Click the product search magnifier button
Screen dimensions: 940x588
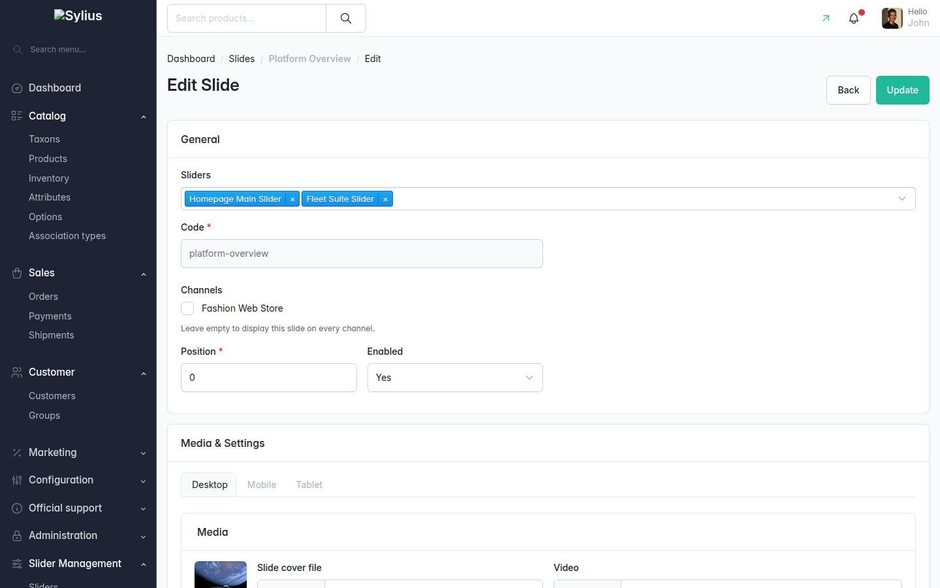click(346, 18)
